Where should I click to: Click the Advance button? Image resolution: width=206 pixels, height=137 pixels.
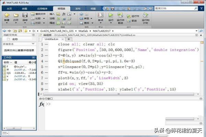(x=132, y=21)
